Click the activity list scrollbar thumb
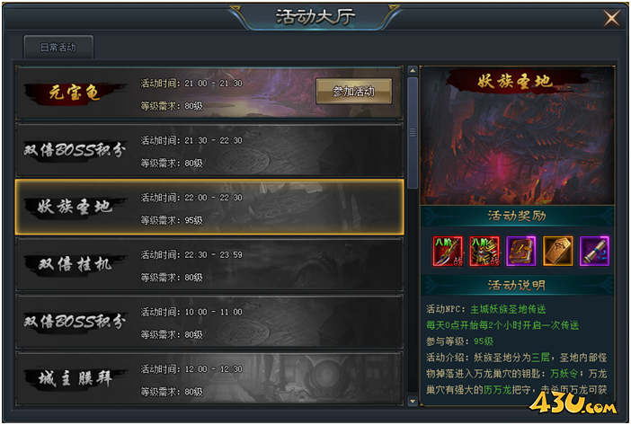 (x=413, y=133)
